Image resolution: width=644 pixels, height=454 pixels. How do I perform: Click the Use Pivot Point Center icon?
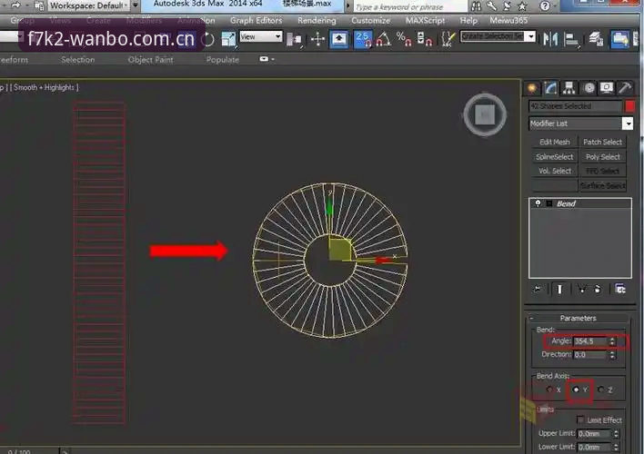pyautogui.click(x=294, y=40)
